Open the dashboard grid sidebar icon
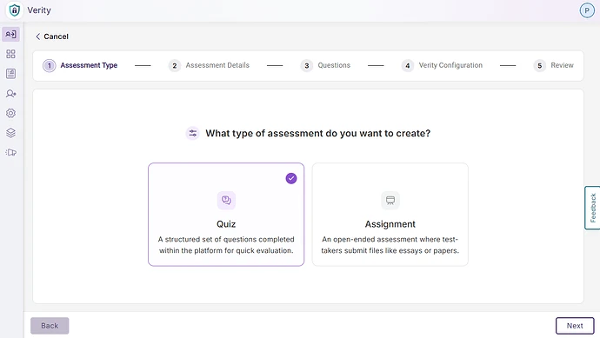This screenshot has height=338, width=600. pos(10,54)
